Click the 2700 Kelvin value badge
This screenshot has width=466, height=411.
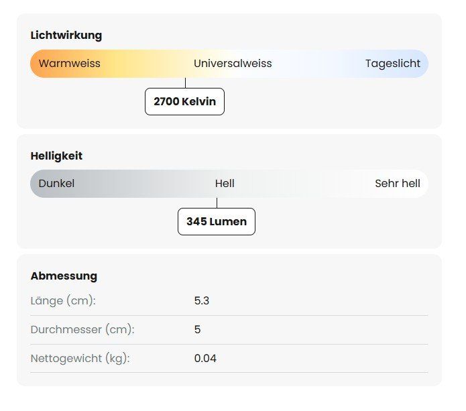pos(184,102)
